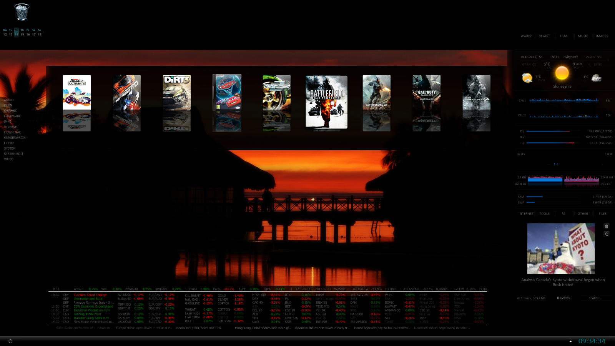Launch Call of Duty Modern Warfare cover
The height and width of the screenshot is (346, 615).
[x=477, y=92]
